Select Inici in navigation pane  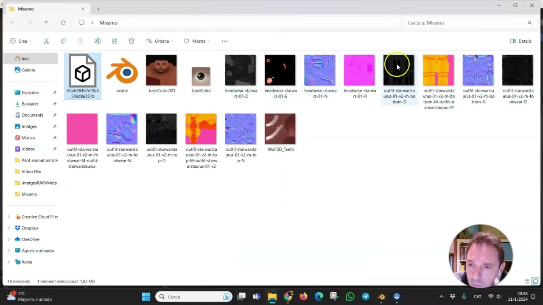(x=30, y=58)
